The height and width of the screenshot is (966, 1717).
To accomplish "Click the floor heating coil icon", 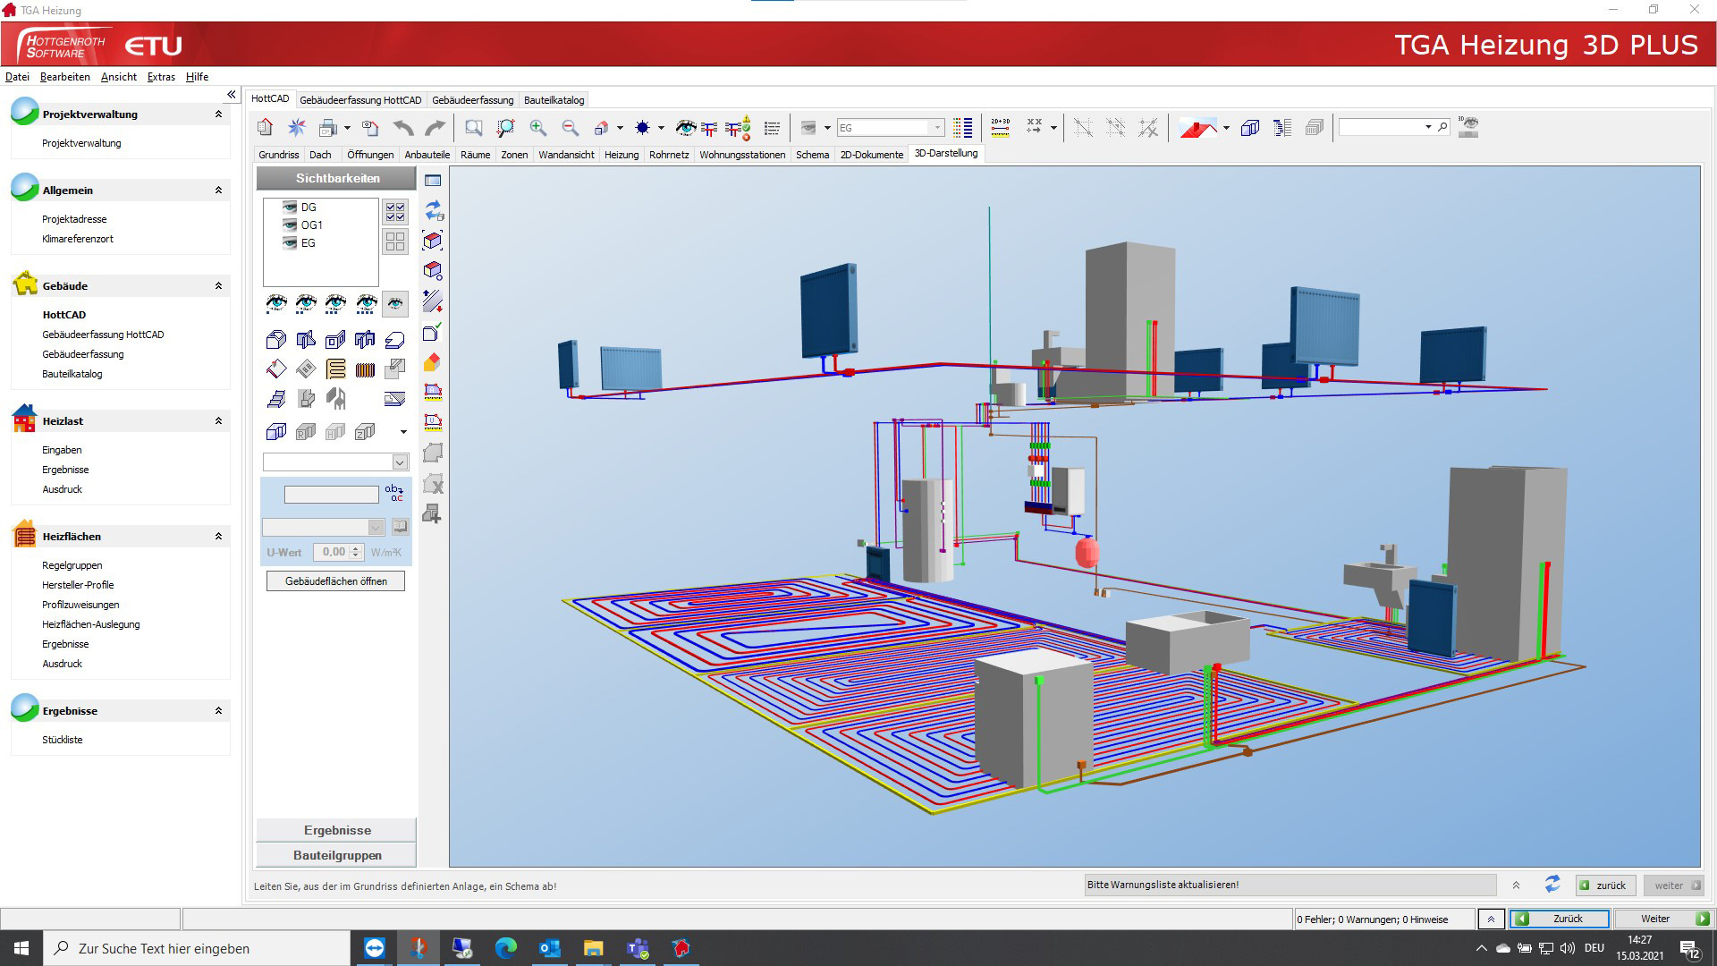I will 335,369.
